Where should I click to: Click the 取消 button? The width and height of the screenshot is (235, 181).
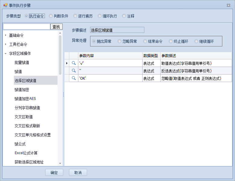[x=78, y=173]
